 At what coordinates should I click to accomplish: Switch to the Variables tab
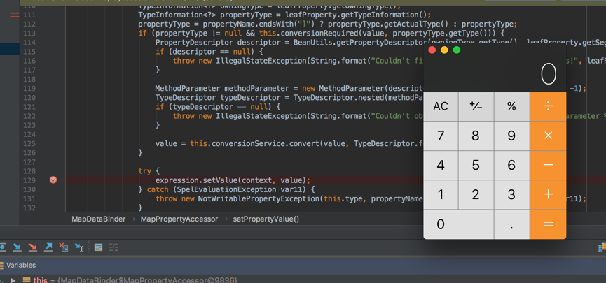[20, 265]
